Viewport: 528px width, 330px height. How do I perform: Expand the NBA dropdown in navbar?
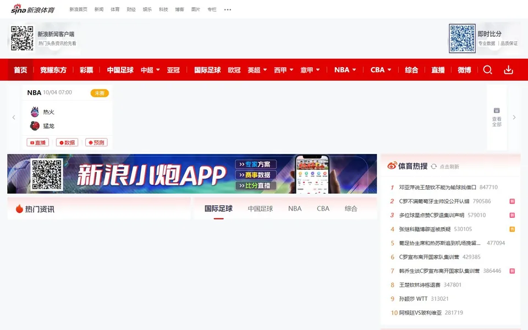click(x=354, y=70)
